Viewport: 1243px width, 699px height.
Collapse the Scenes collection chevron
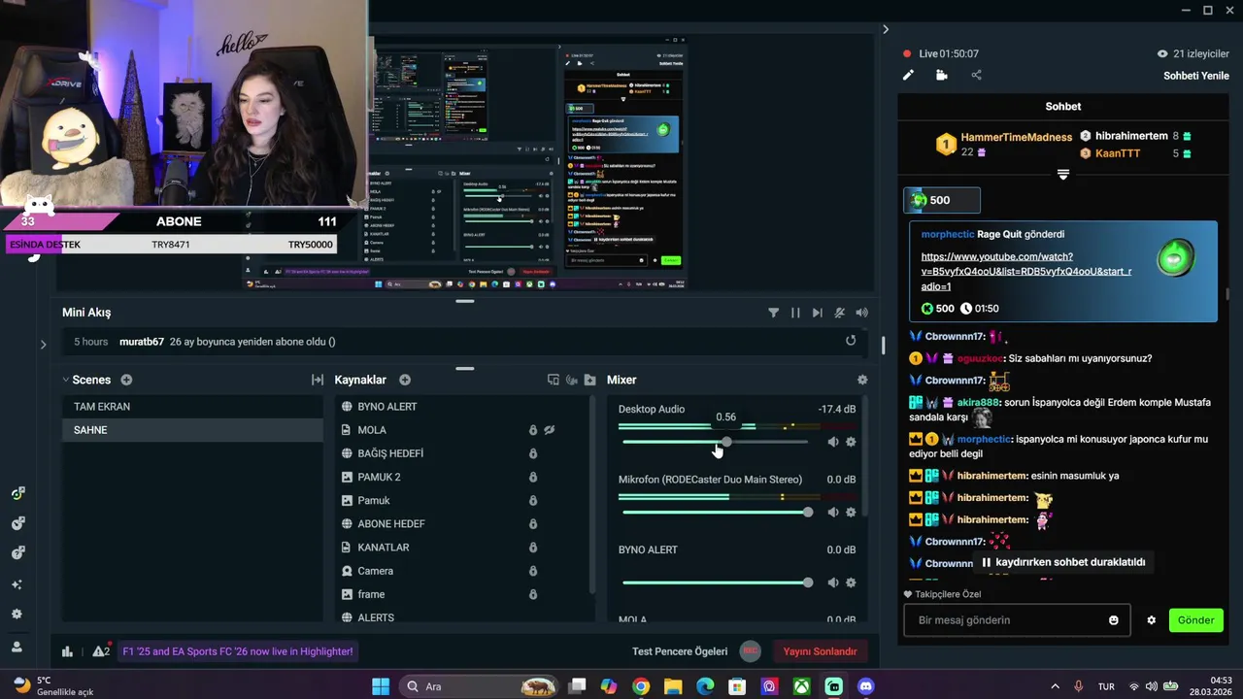[x=66, y=380]
